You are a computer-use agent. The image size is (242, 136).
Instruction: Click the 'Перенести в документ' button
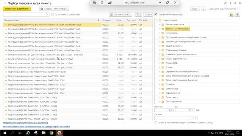[x=17, y=9]
